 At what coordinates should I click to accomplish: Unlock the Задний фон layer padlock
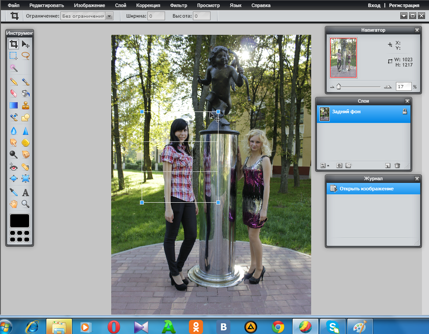click(x=405, y=111)
